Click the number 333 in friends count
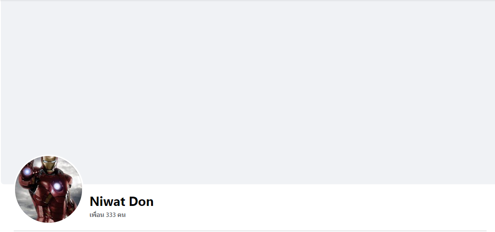 click(111, 215)
